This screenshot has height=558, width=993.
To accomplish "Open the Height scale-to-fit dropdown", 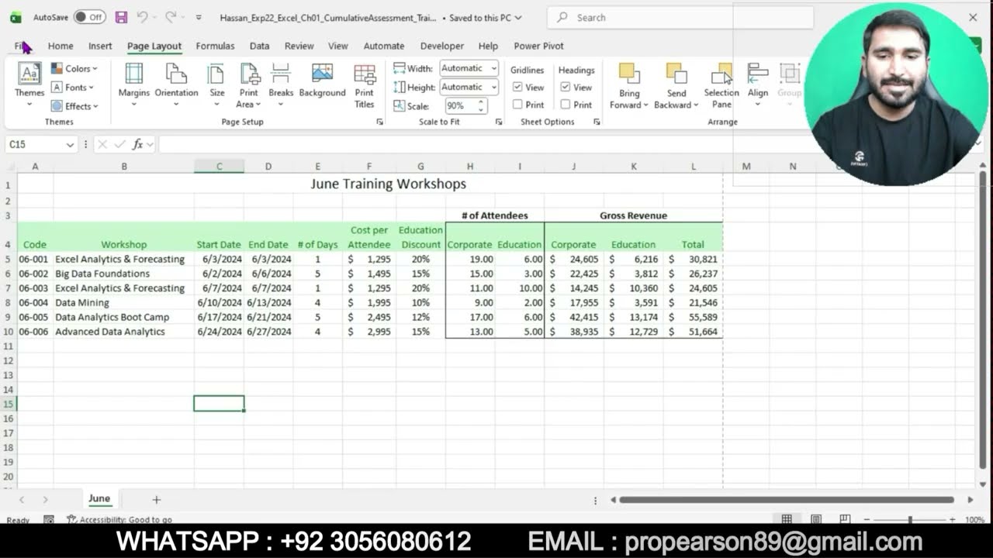I will tap(493, 87).
